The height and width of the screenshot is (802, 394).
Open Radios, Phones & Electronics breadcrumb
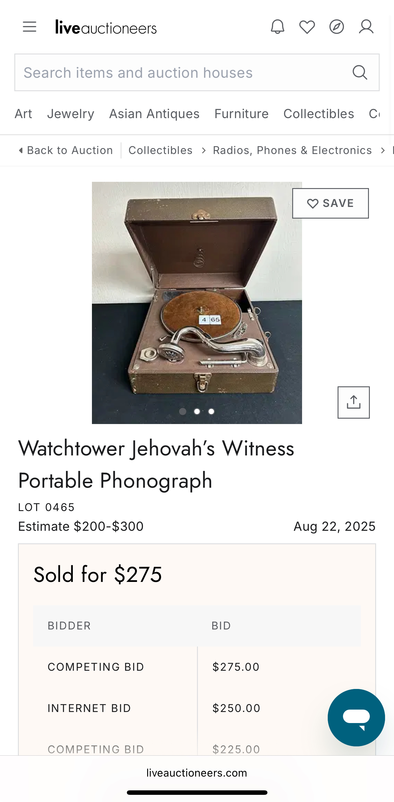pos(292,150)
